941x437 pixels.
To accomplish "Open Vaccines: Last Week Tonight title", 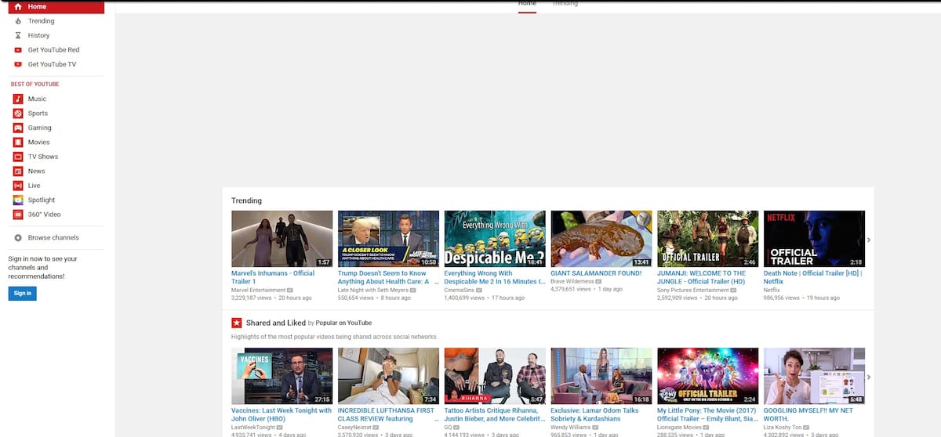I will pyautogui.click(x=282, y=414).
